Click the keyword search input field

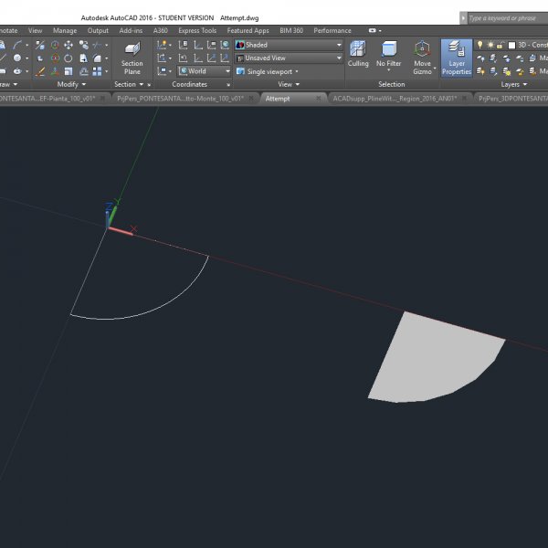(x=505, y=17)
